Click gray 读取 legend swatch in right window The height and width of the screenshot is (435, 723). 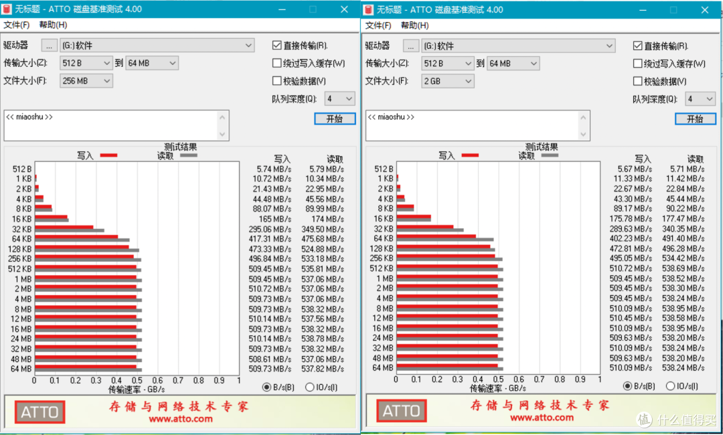tap(550, 155)
